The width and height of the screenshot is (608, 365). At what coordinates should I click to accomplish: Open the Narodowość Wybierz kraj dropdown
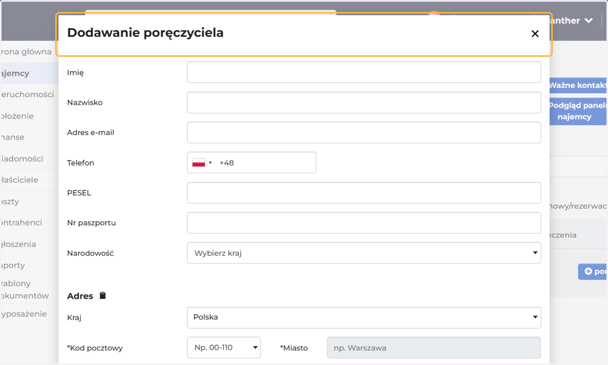(364, 253)
